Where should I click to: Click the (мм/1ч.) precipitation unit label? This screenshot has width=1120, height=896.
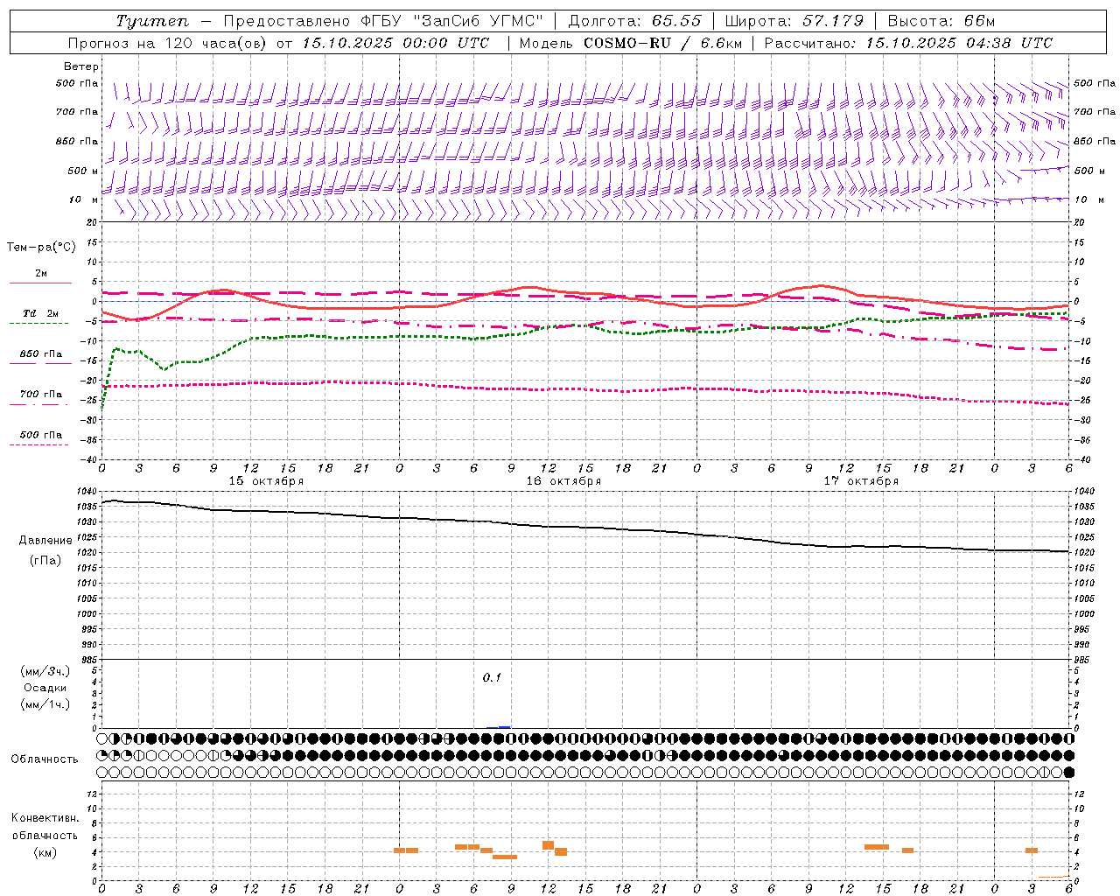point(45,704)
